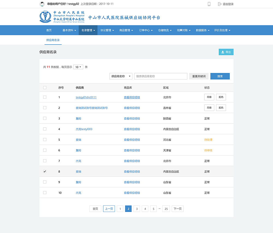Approve supplier 1 with the 同意 button
Screen dimensions: 273x233
209,97
